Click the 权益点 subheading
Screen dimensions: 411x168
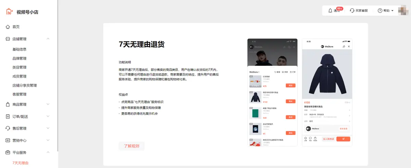click(x=123, y=94)
